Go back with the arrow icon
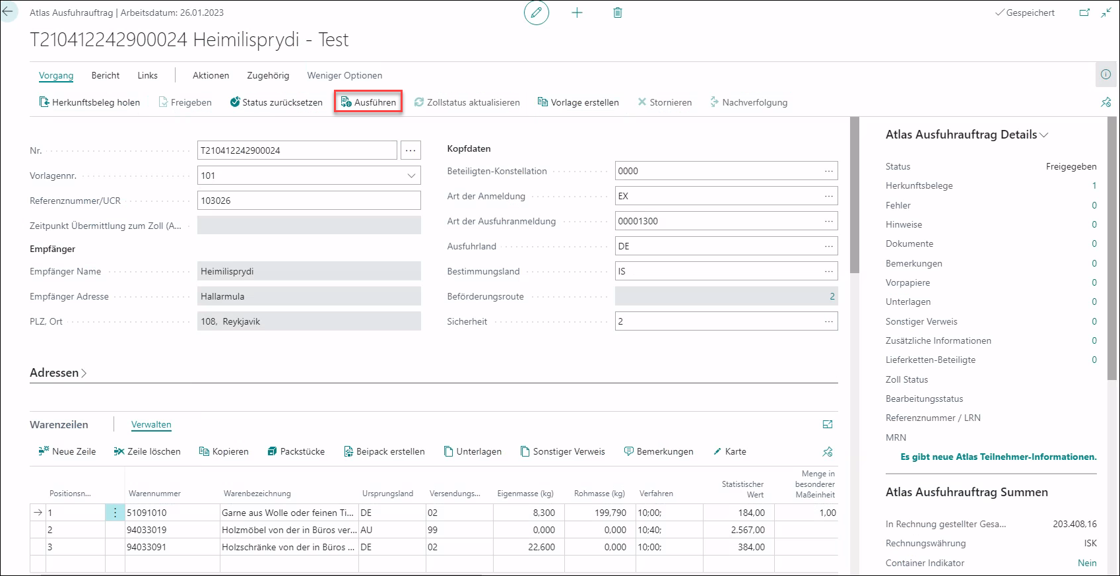 [x=8, y=12]
